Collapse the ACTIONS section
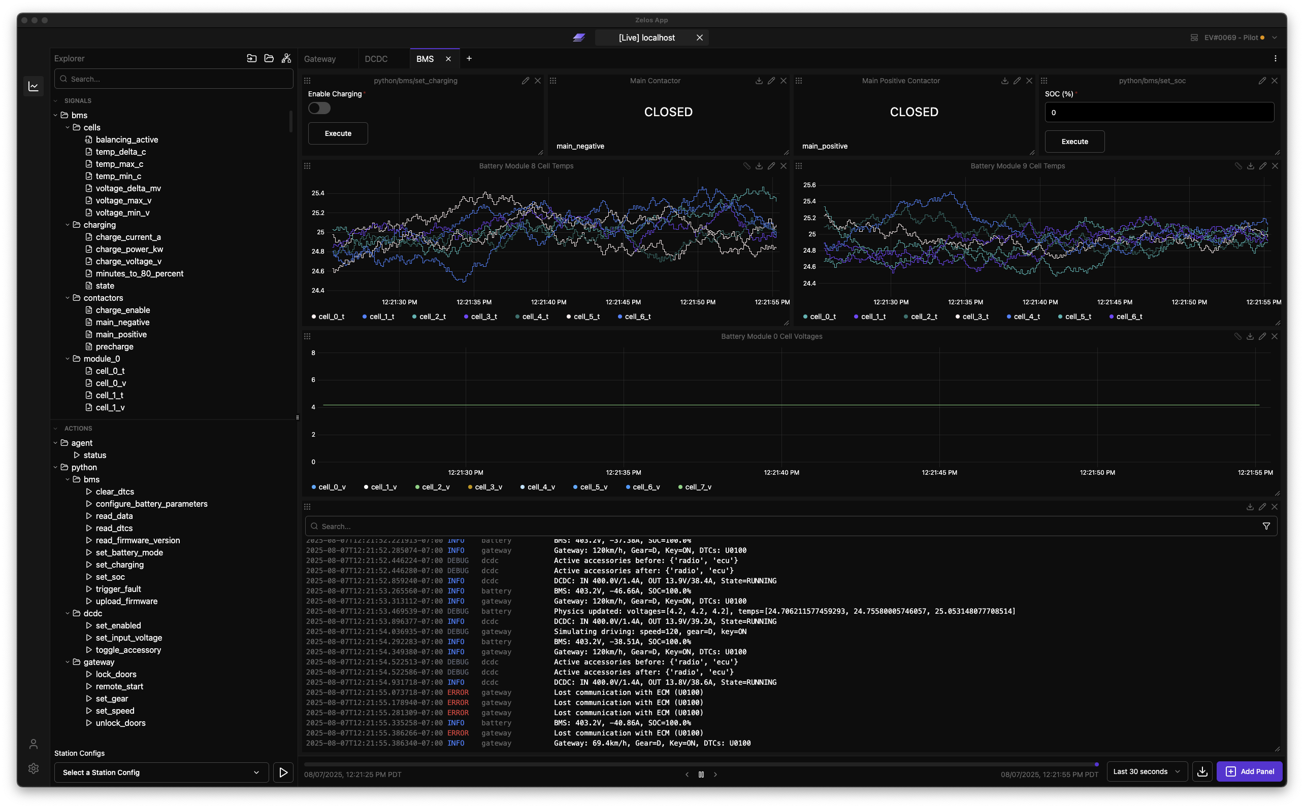This screenshot has width=1304, height=808. pos(56,429)
